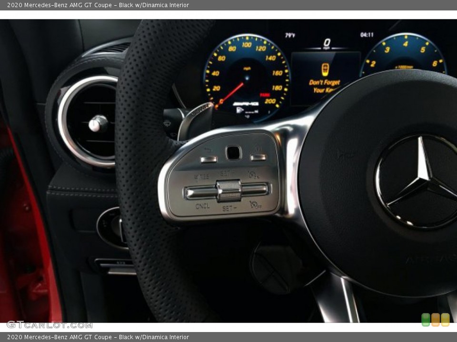
Task: Click the three colored squares icon
Action: click(x=436, y=320)
